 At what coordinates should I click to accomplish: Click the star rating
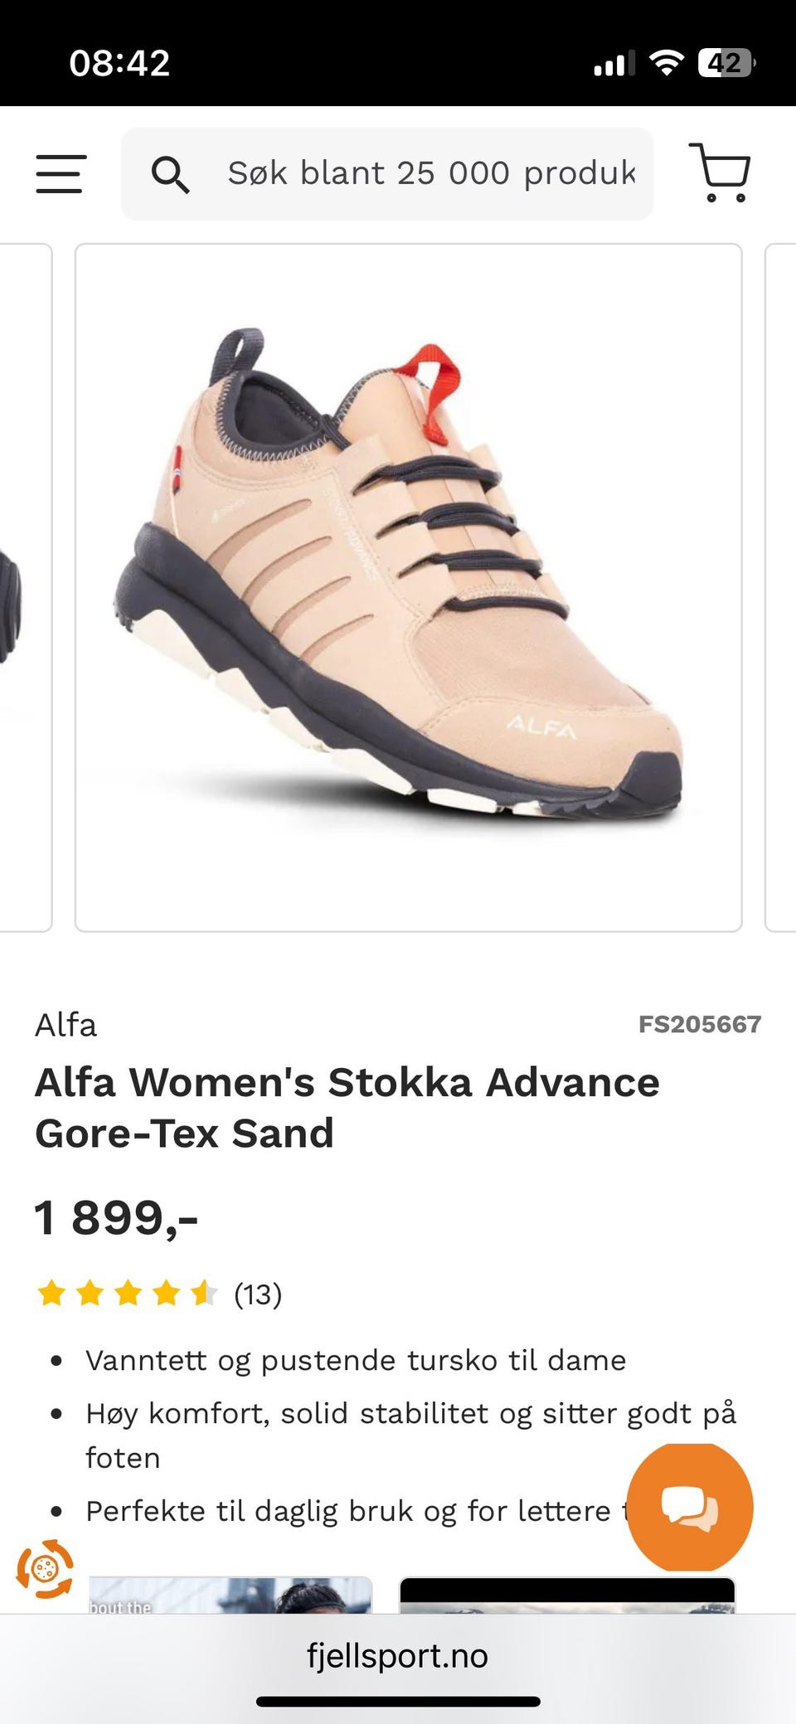pos(127,1293)
